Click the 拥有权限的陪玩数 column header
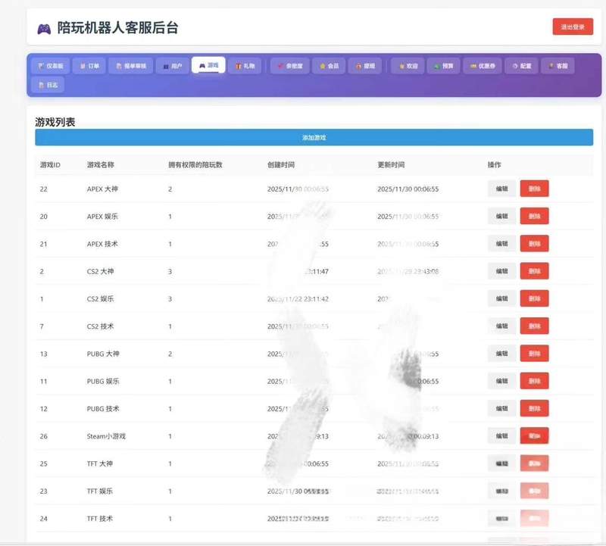The image size is (606, 546). pyautogui.click(x=195, y=164)
